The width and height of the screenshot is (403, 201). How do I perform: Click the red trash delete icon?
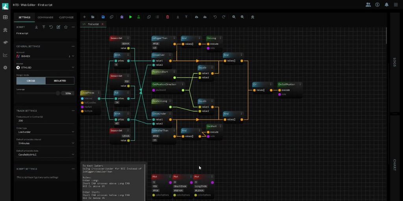point(168,17)
